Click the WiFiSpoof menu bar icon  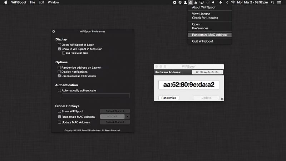pyautogui.click(x=191, y=3)
